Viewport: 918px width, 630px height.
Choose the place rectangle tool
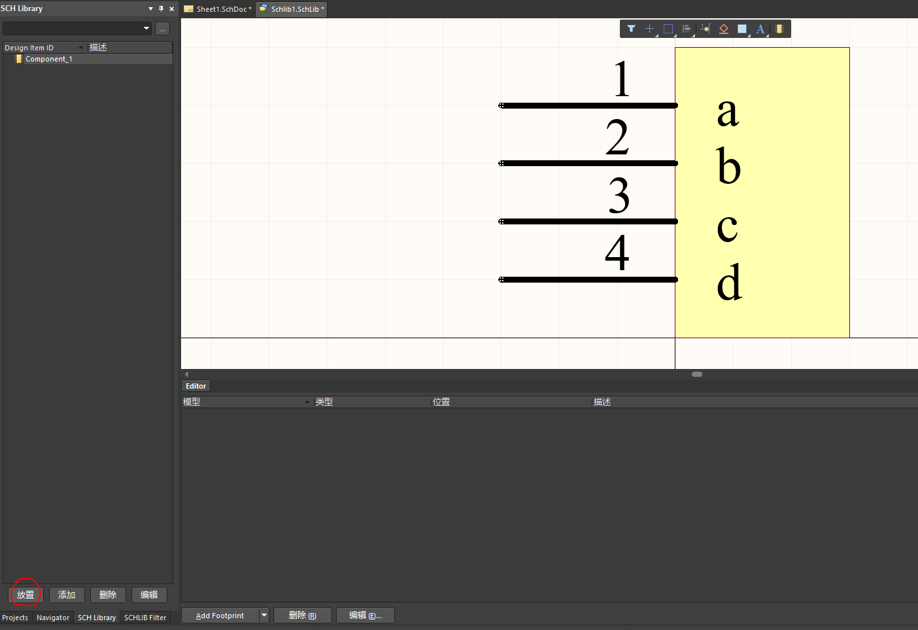[742, 29]
